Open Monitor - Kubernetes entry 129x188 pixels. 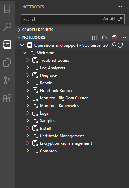pyautogui.click(x=60, y=106)
